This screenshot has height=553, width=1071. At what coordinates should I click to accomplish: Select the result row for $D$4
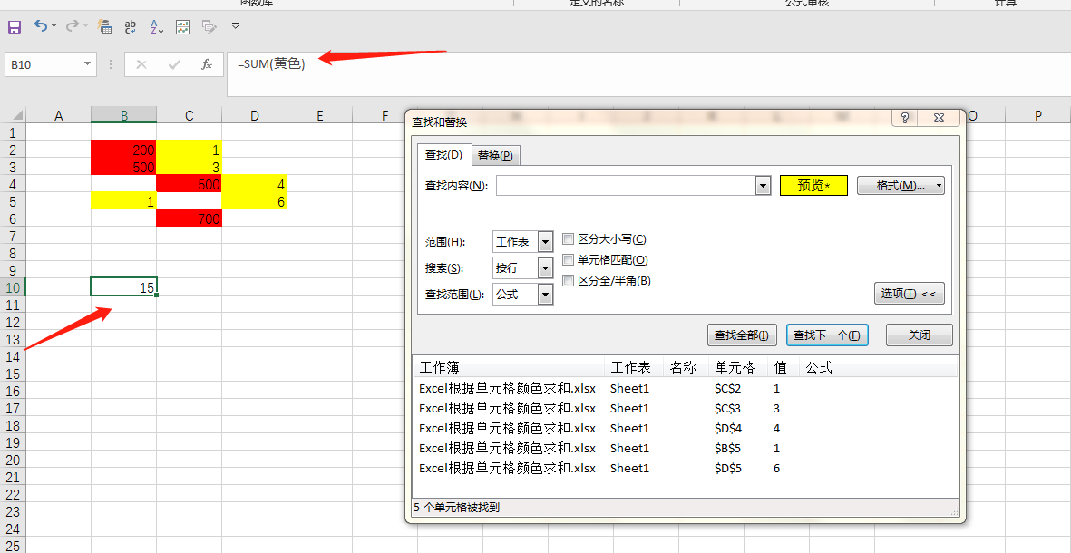[685, 428]
